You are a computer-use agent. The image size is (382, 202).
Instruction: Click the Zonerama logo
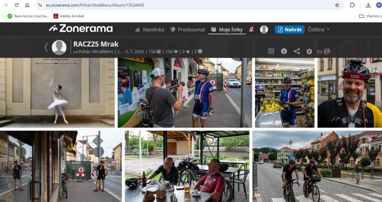pyautogui.click(x=81, y=29)
